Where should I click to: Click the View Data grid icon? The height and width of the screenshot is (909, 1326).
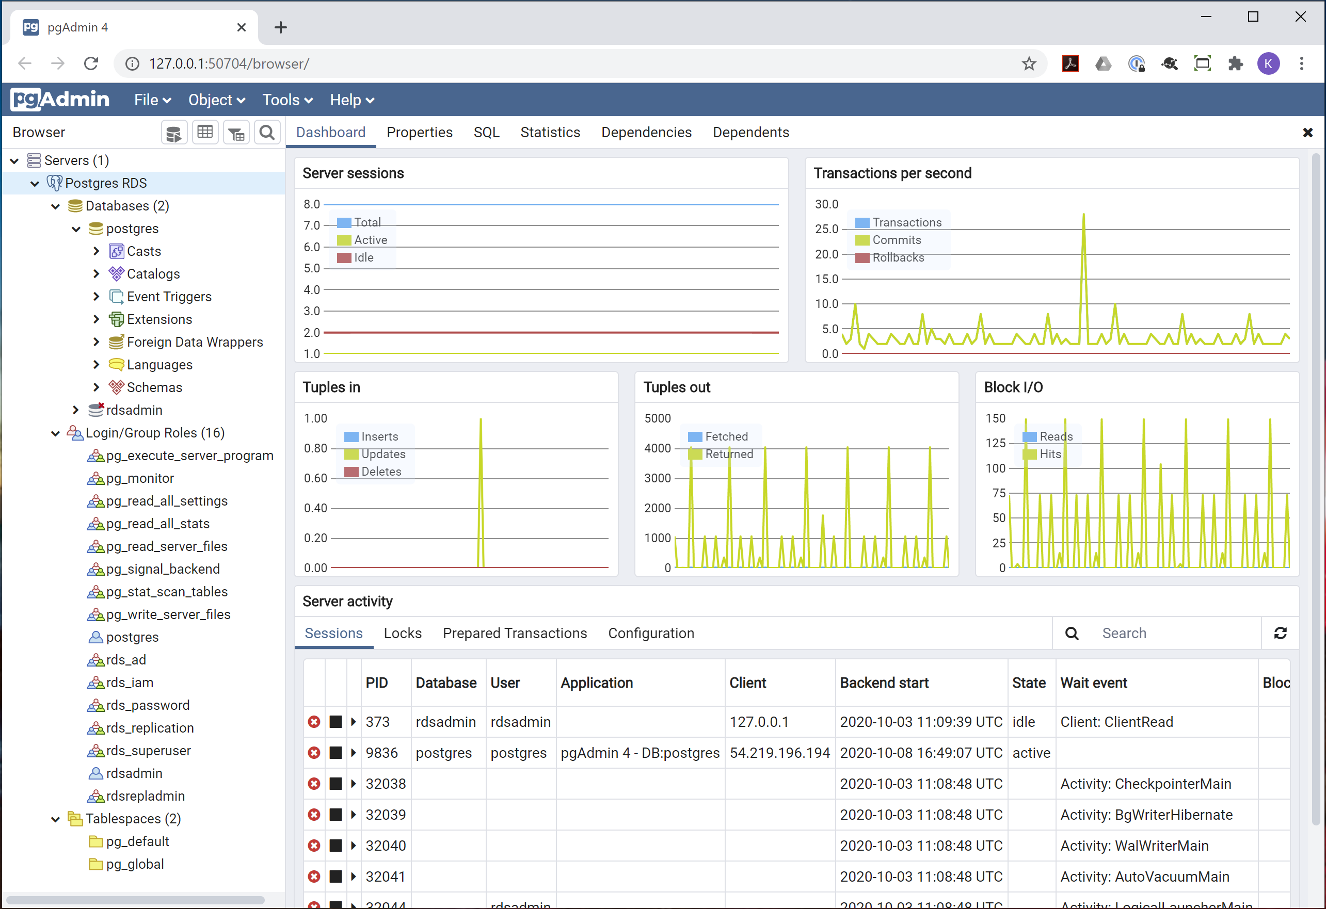pyautogui.click(x=205, y=133)
